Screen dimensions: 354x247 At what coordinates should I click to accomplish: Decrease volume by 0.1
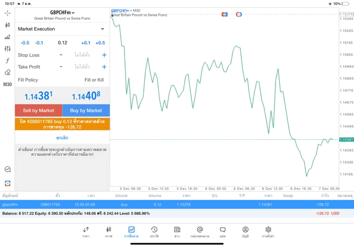(x=39, y=43)
